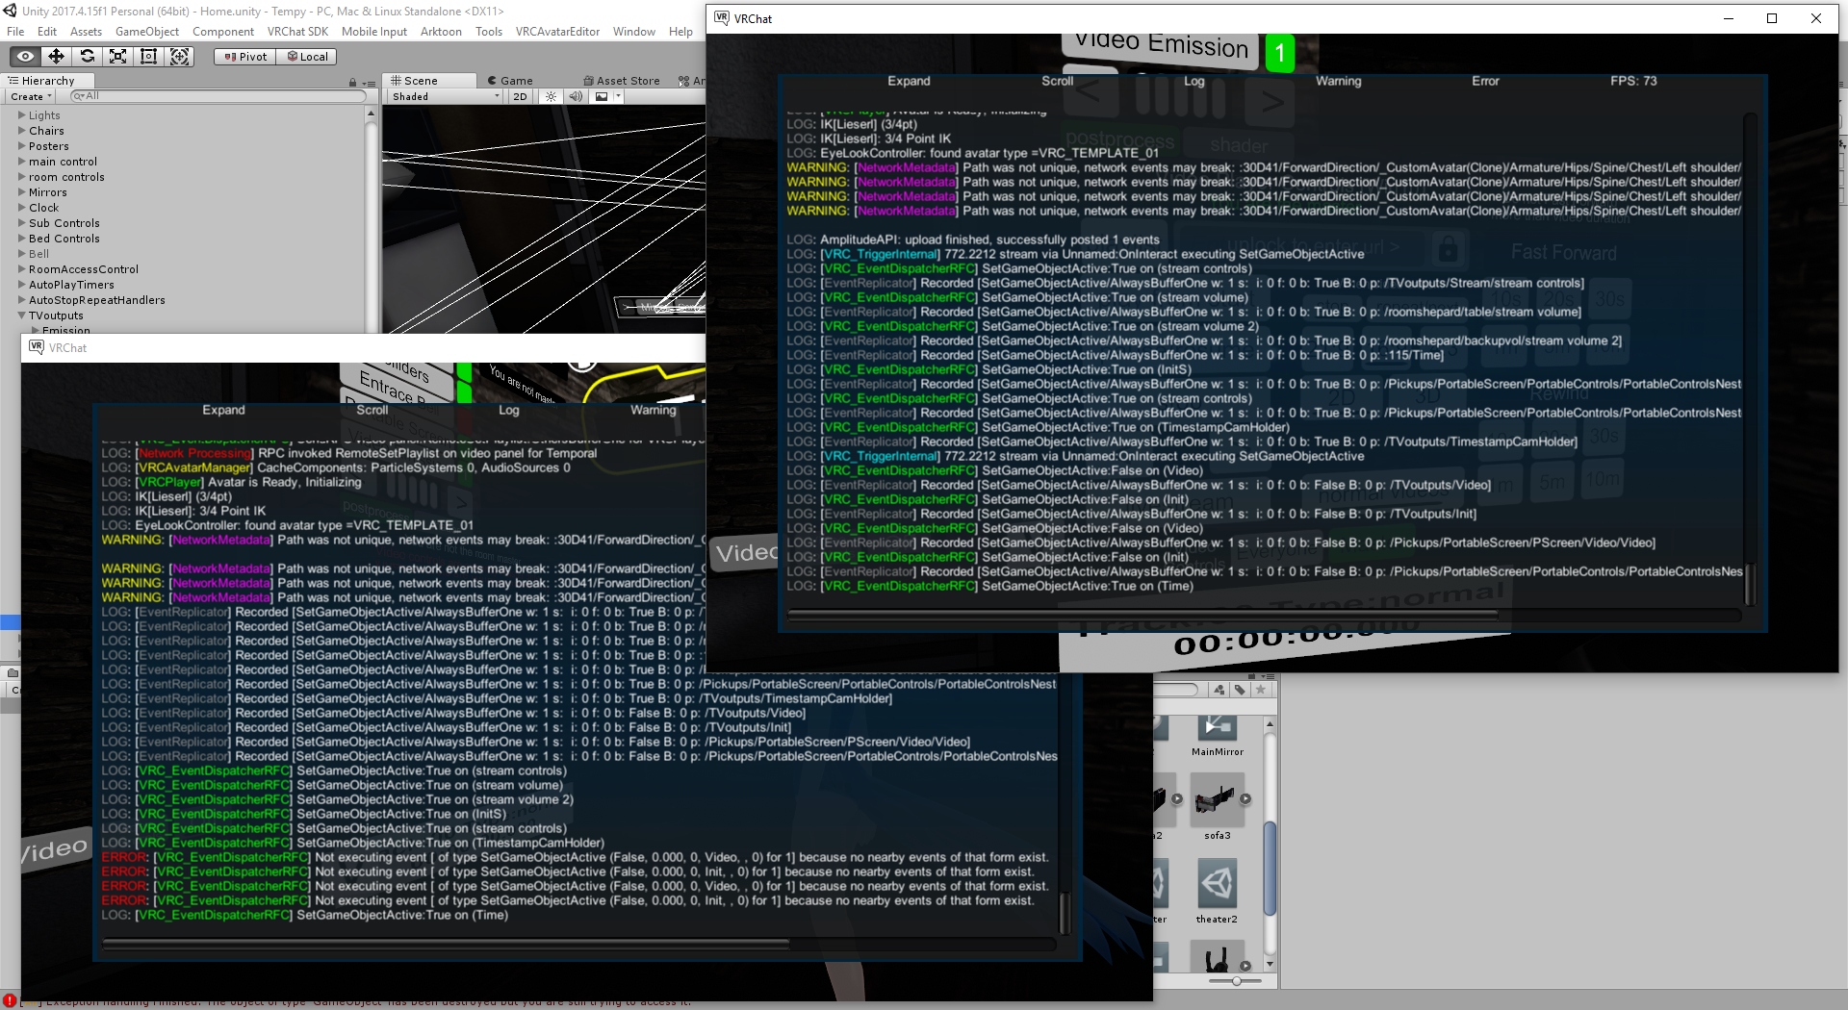Toggle scene audio speaker button
This screenshot has width=1848, height=1010.
(x=575, y=96)
